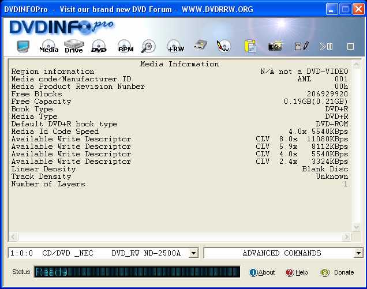Click the DVD logo disc icon
The width and height of the screenshot is (367, 289).
[99, 46]
